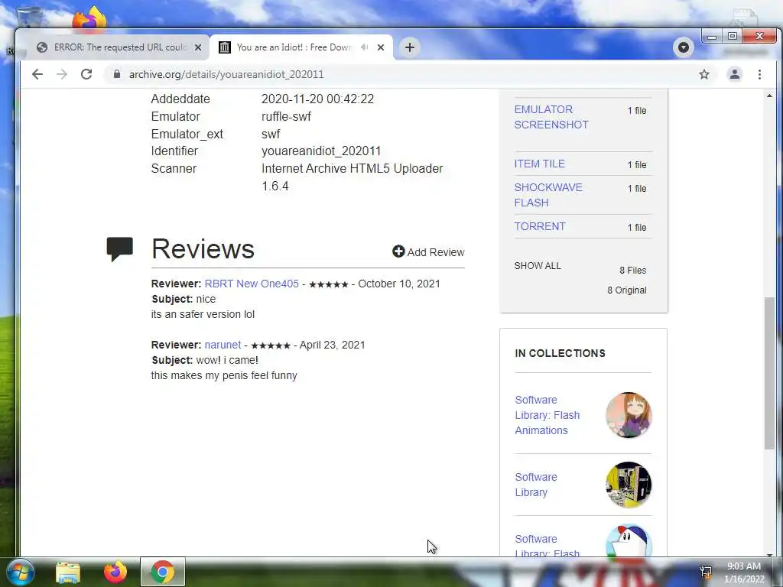Open a new tab with the plus button
The width and height of the screenshot is (783, 587).
410,47
